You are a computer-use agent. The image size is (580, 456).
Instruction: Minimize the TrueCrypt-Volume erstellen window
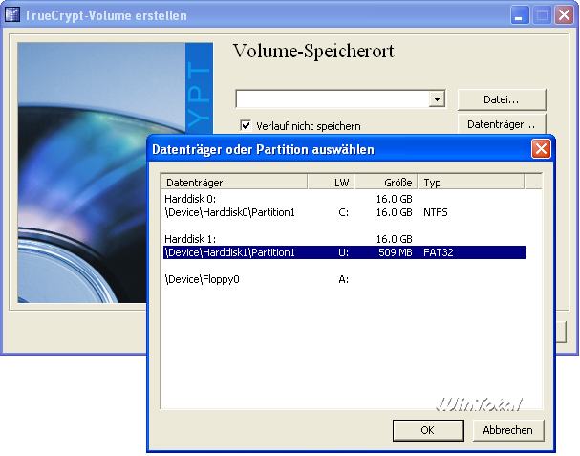coord(520,15)
